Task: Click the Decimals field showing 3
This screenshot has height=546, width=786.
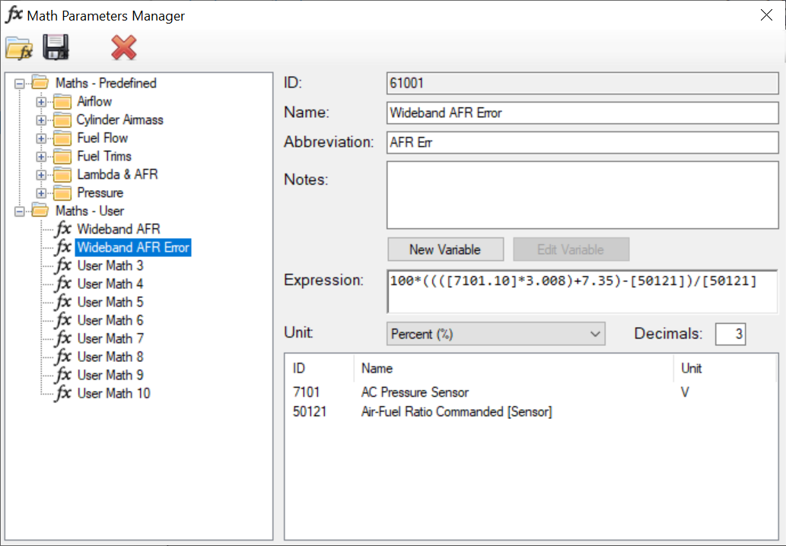Action: pos(730,334)
